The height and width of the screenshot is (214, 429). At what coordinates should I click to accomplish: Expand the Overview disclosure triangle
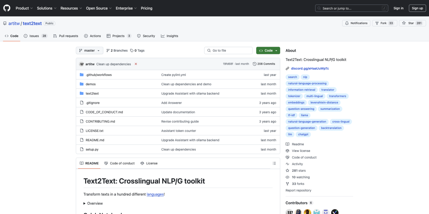tap(84, 203)
